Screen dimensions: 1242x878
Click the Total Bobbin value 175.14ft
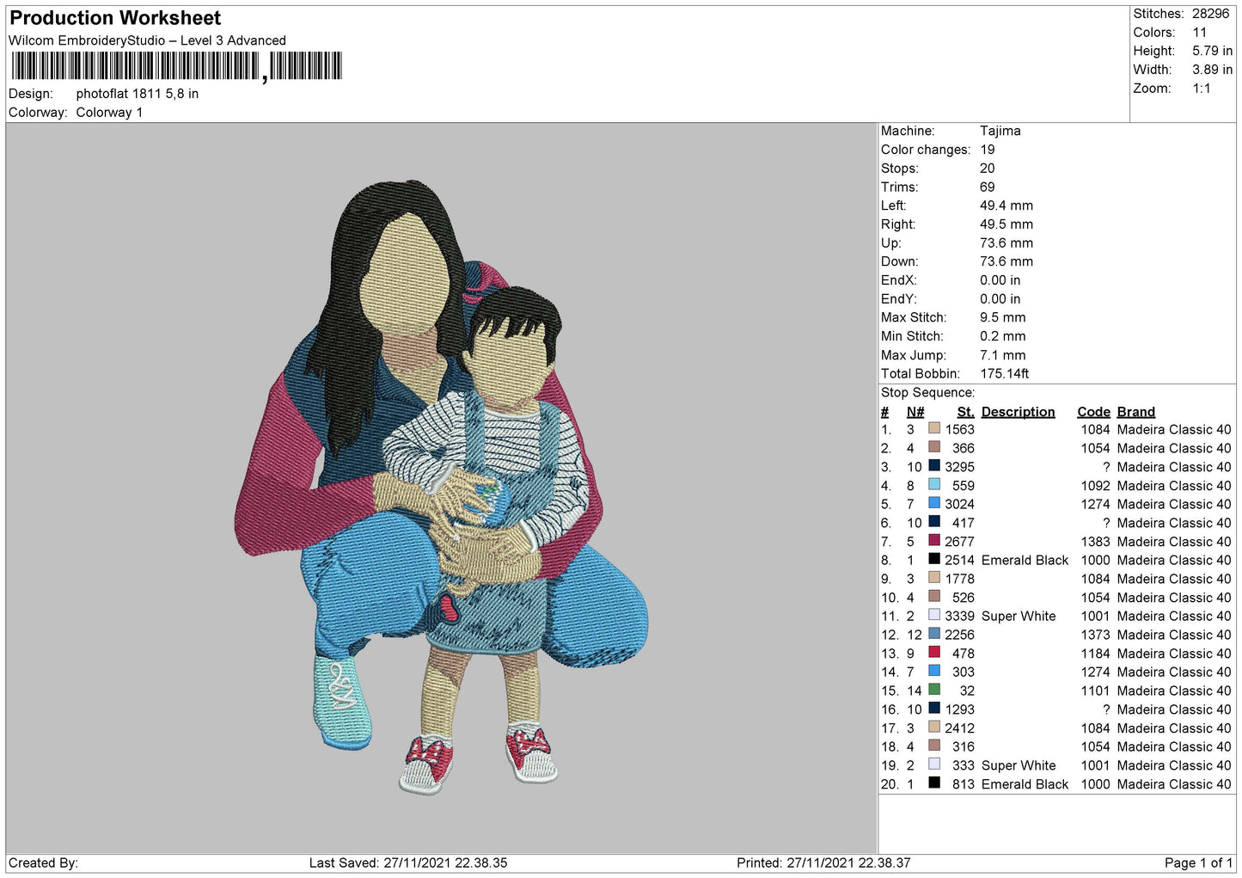tap(1005, 374)
